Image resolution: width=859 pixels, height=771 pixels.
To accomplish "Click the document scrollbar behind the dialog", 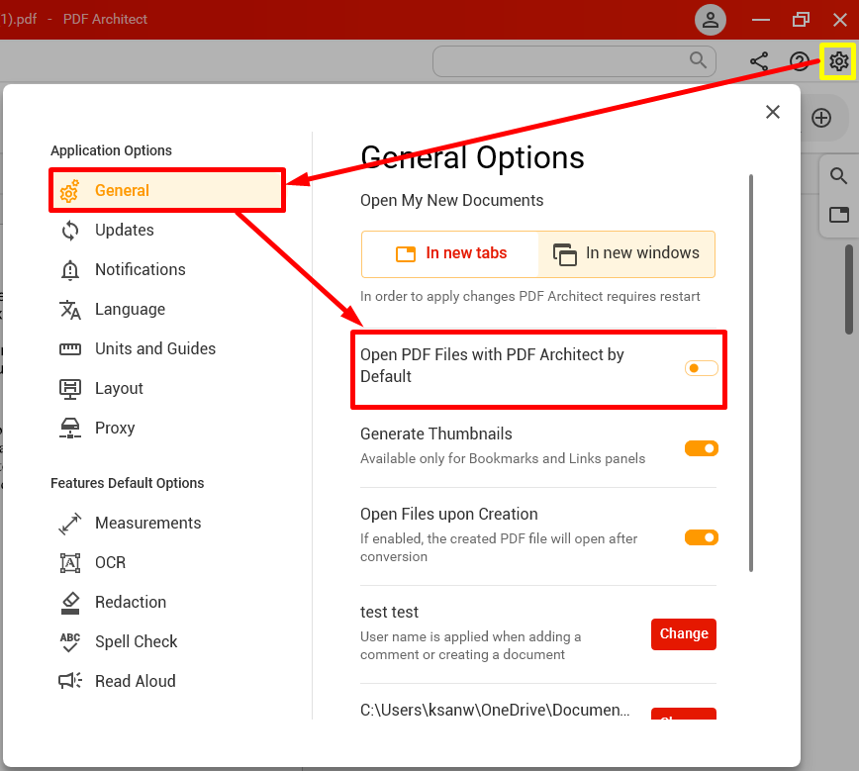I will [848, 288].
